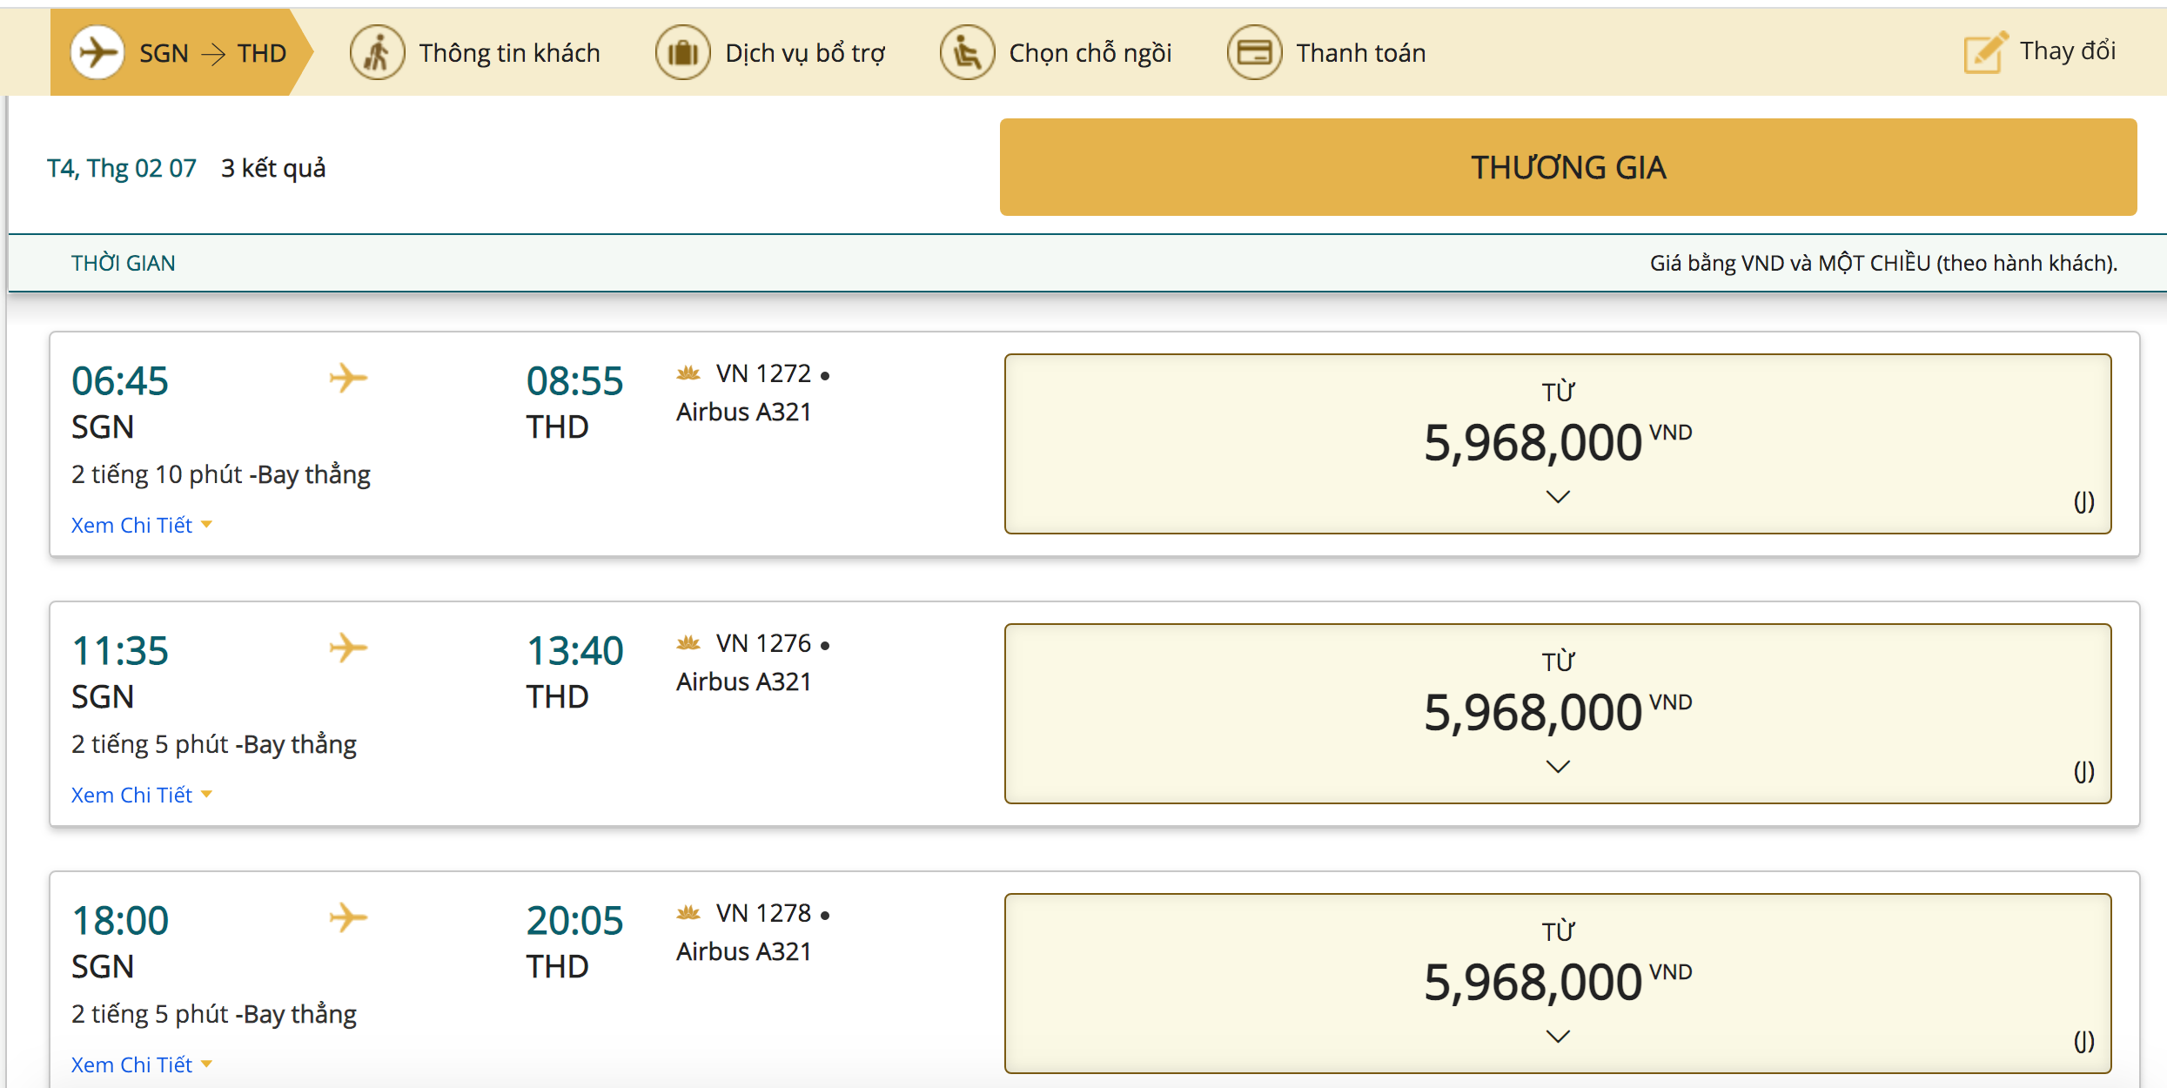Click the flight number VN 1272
2167x1088 pixels.
click(763, 373)
